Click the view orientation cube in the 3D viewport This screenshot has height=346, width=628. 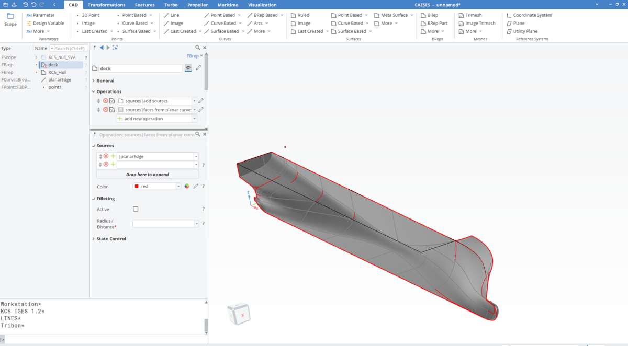[x=239, y=314]
